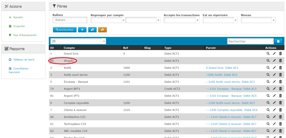Expand the Est un répertoire dropdown
The height and width of the screenshot is (138, 286).
tap(220, 20)
